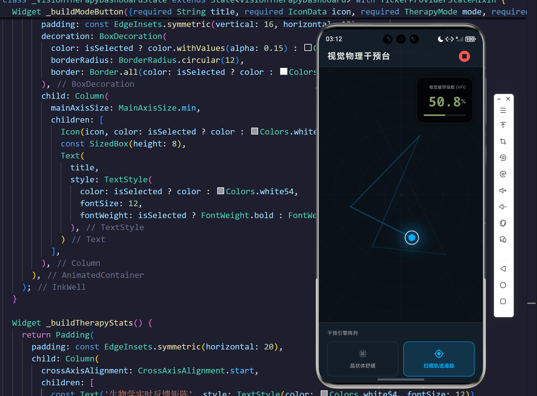Open the outlined color swatch on withValues line
This screenshot has width=537, height=396.
[x=308, y=47]
